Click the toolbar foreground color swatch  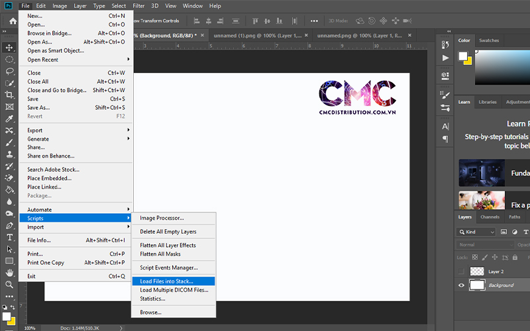pos(7,316)
